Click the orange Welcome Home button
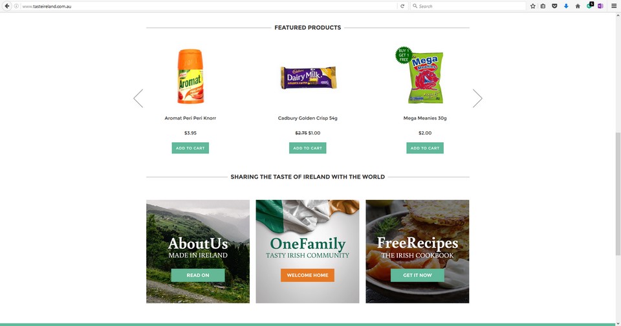 click(x=308, y=276)
